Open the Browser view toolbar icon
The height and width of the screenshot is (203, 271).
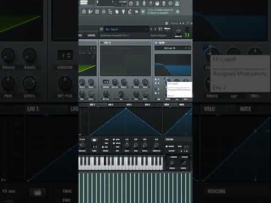pyautogui.click(x=110, y=12)
